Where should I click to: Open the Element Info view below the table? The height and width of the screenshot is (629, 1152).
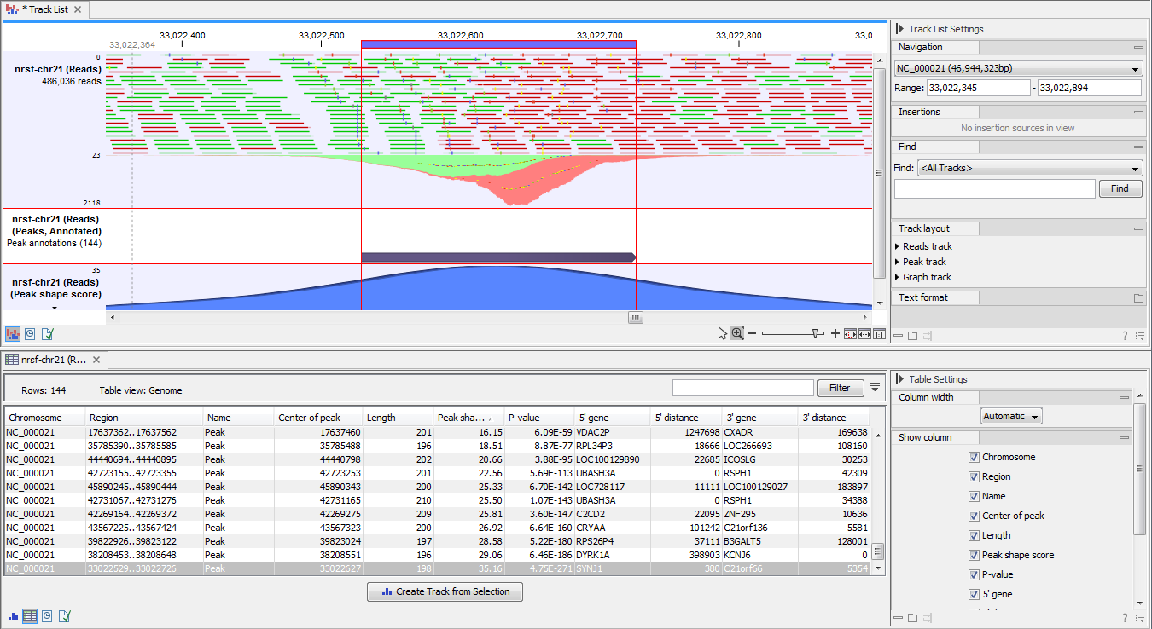[64, 615]
